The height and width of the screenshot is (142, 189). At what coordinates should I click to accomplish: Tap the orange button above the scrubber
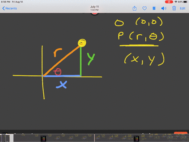point(181,133)
